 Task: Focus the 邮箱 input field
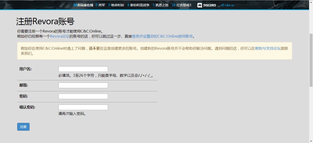pos(83,85)
